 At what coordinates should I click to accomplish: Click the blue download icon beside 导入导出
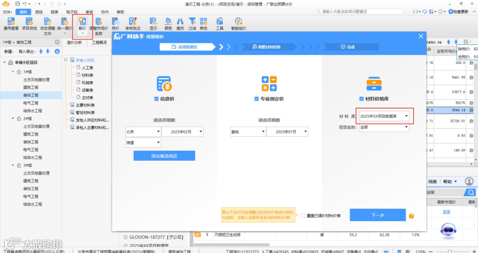coord(57,51)
